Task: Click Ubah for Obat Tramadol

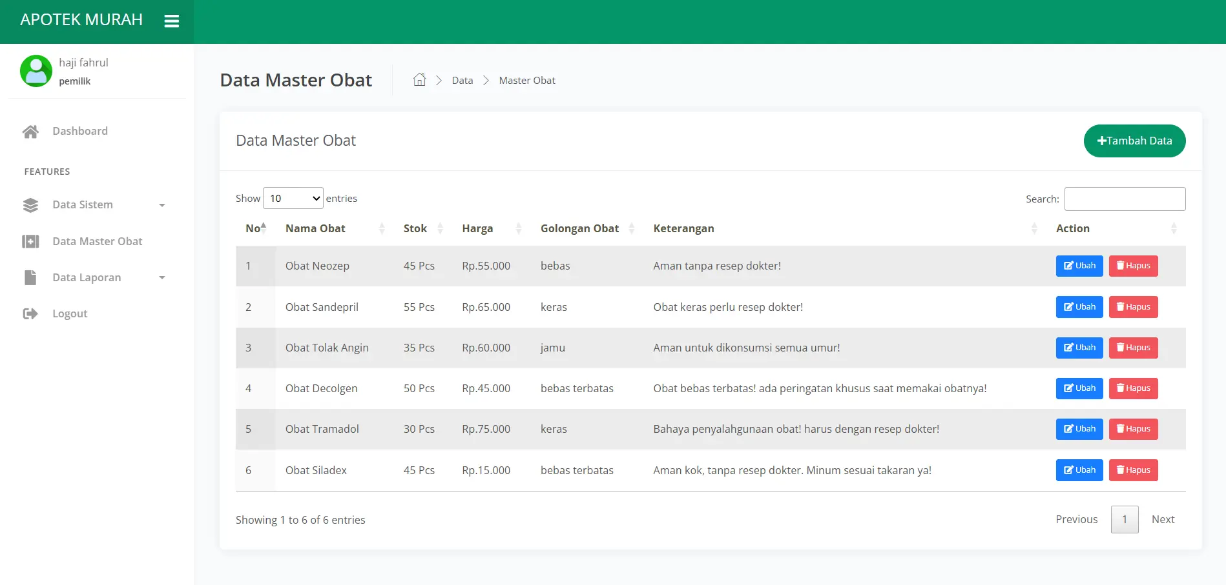Action: click(x=1079, y=429)
